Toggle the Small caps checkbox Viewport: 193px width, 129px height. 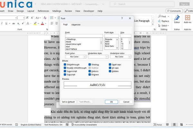pyautogui.click(x=110, y=65)
